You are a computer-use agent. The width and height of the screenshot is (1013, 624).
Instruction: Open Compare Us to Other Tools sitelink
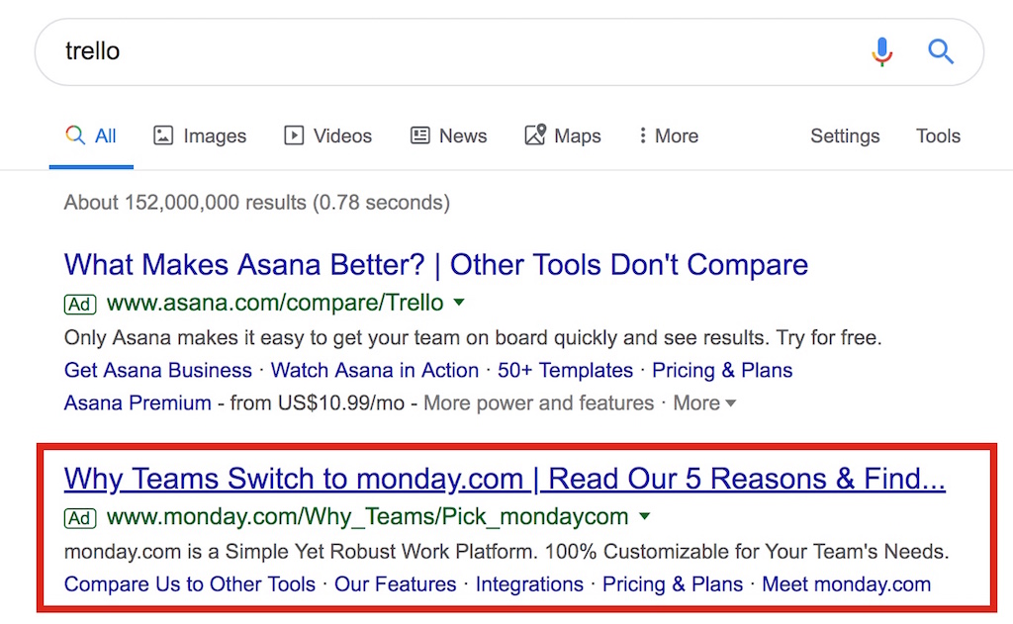pos(190,584)
